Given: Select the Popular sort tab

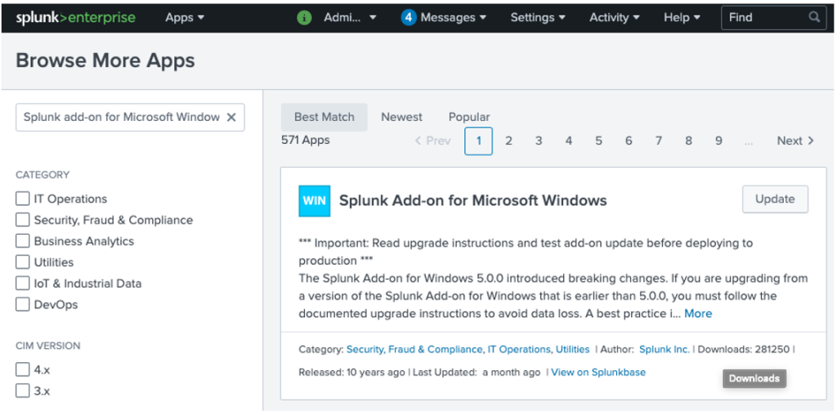Looking at the screenshot, I should point(469,117).
